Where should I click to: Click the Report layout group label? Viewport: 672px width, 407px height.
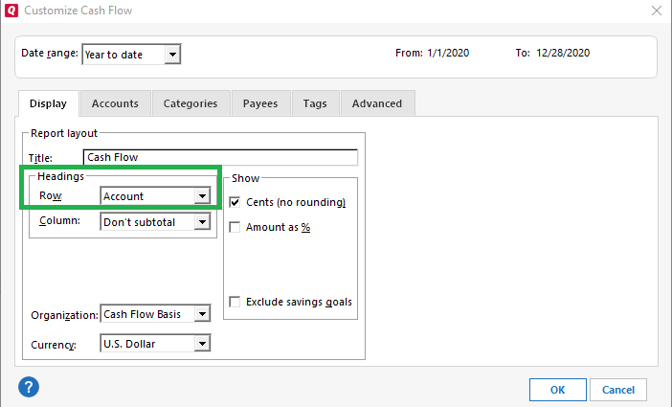pos(64,133)
